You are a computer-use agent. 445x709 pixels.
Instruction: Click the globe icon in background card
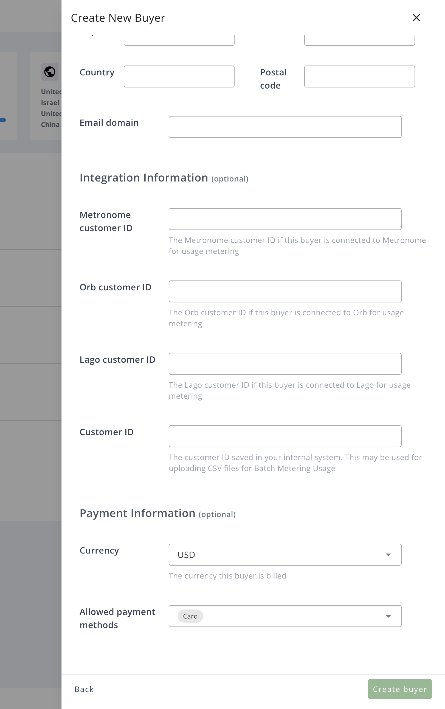pyautogui.click(x=49, y=72)
